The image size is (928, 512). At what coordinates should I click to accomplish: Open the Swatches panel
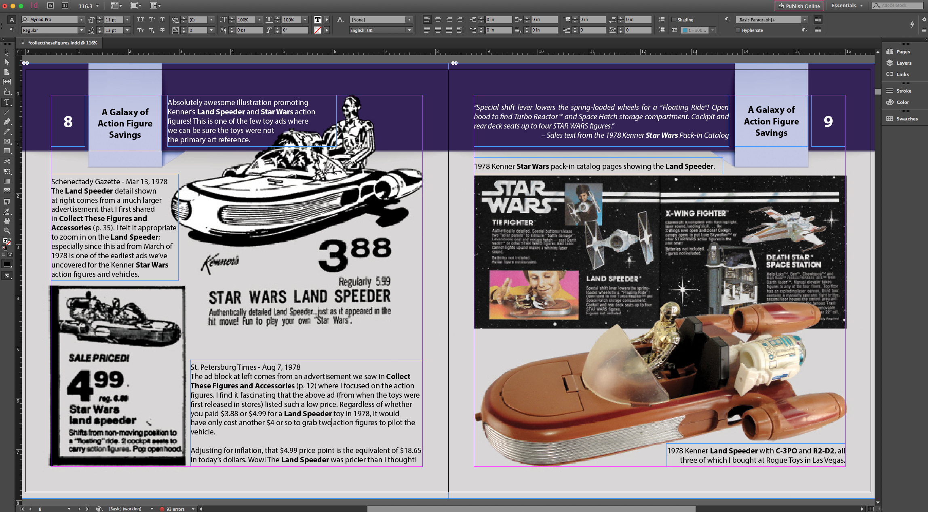902,119
